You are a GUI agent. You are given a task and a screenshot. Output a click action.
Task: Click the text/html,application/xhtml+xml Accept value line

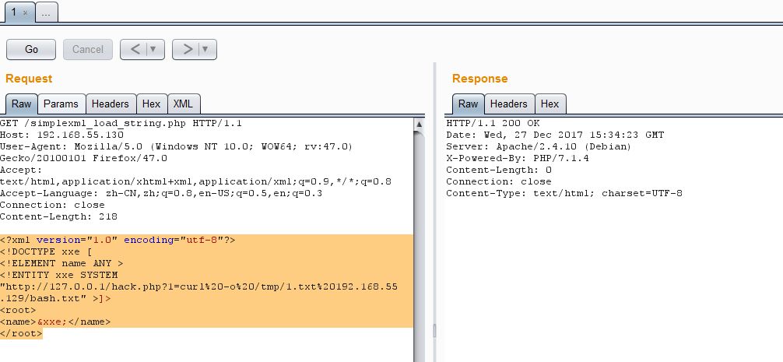coord(196,181)
